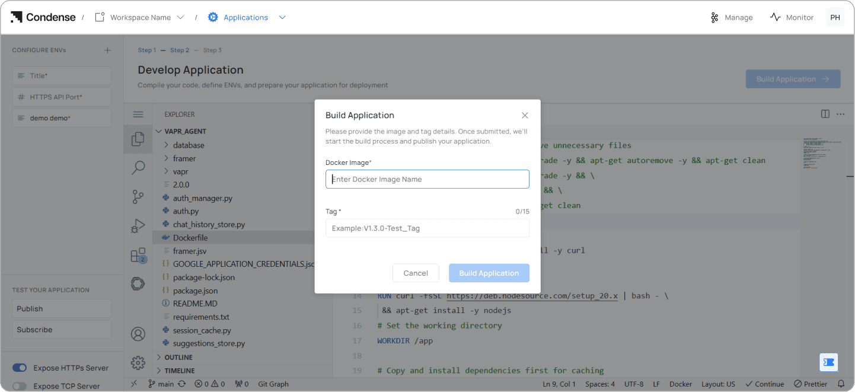
Task: Open the ChatGPT-style extension icon
Action: [138, 284]
